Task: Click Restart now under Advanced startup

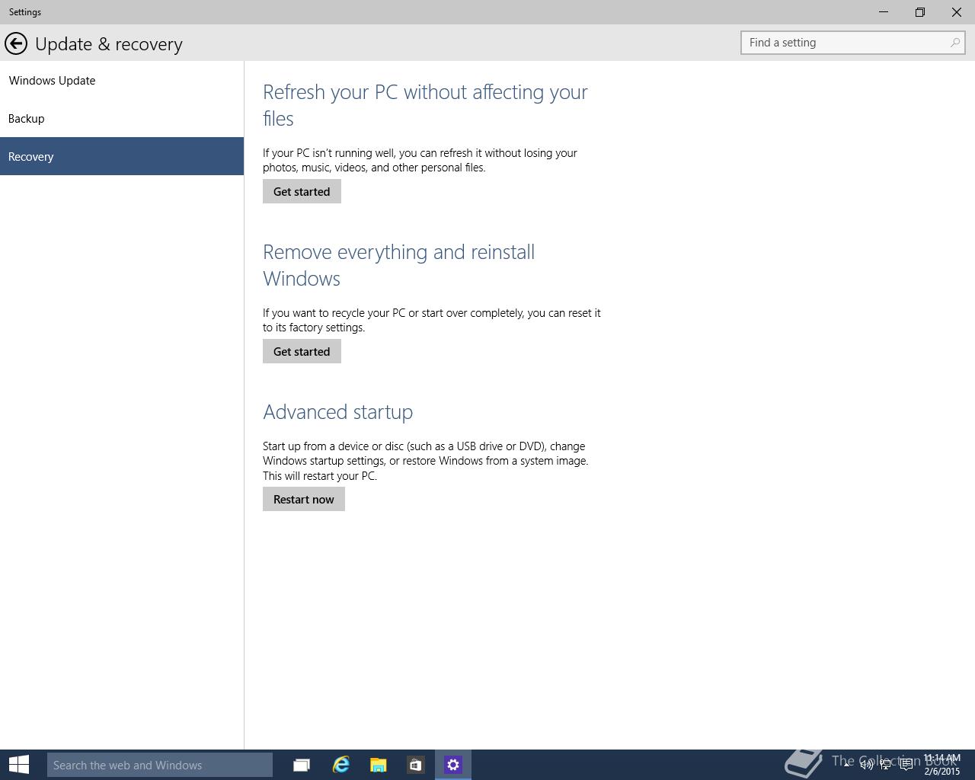Action: (304, 499)
